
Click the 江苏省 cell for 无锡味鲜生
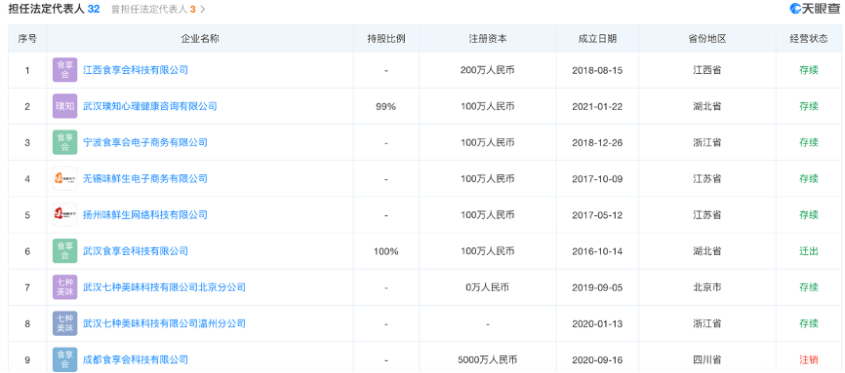[707, 178]
